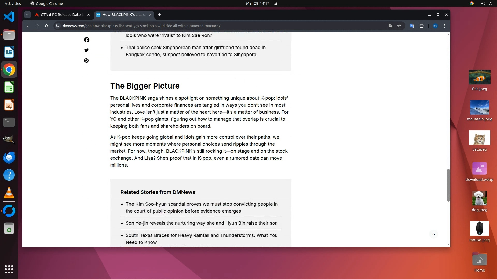Screen dimensions: 497x279
Task: Click the page vertical scrollbar thumb
Action: click(448, 185)
